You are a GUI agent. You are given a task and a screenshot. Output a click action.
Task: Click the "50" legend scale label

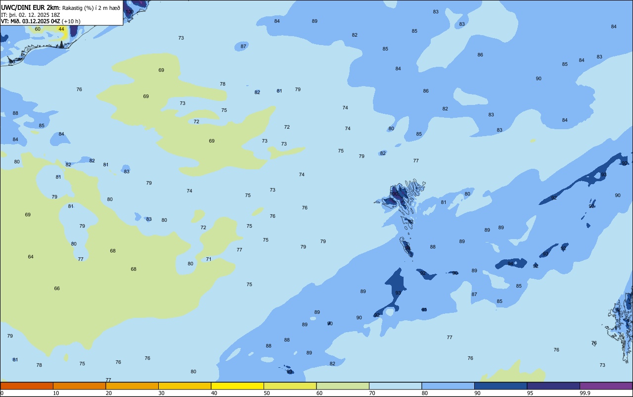click(267, 393)
